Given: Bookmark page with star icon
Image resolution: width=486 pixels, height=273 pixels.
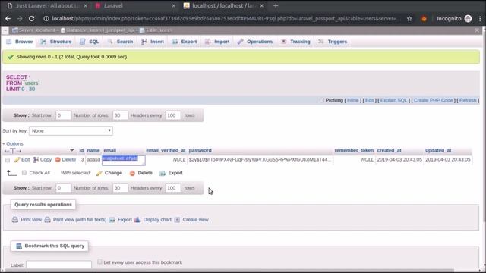Looking at the screenshot, I should (409, 18).
